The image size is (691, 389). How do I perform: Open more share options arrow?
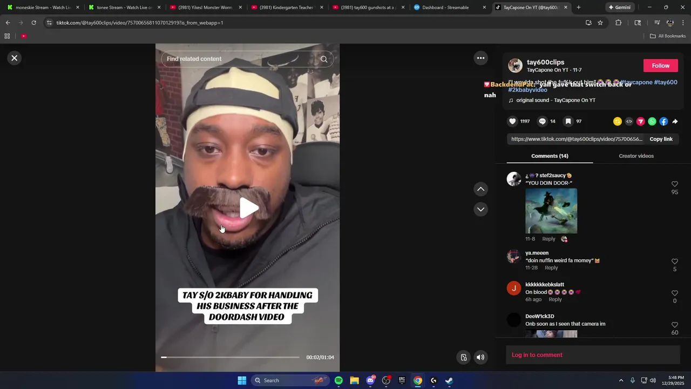click(675, 122)
